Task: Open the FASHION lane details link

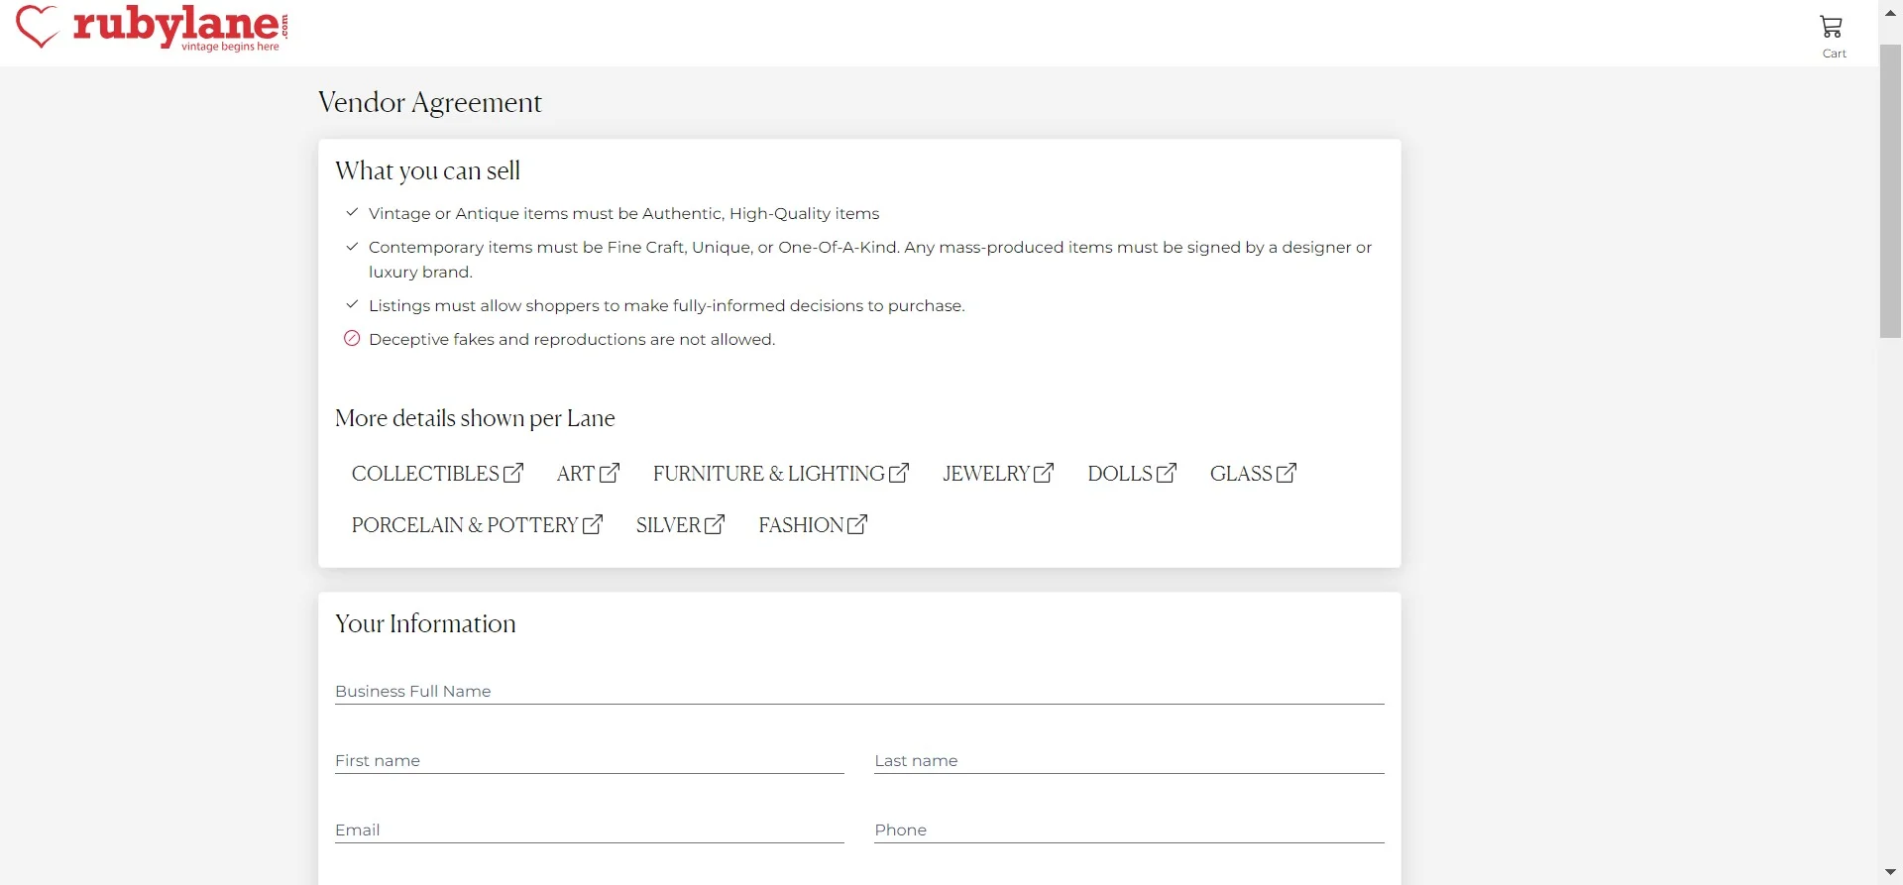Action: pyautogui.click(x=813, y=525)
